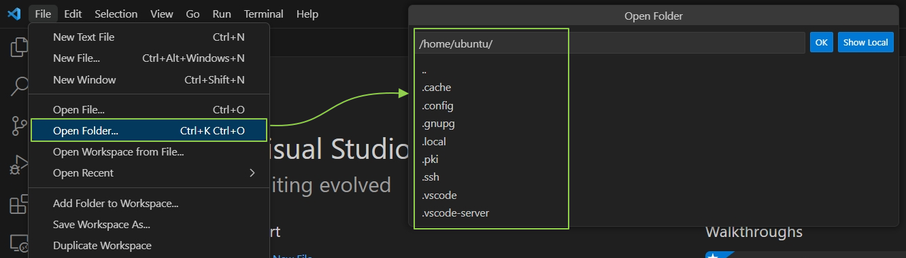Image resolution: width=906 pixels, height=258 pixels.
Task: Choose New Text File from File menu
Action: tap(149, 37)
